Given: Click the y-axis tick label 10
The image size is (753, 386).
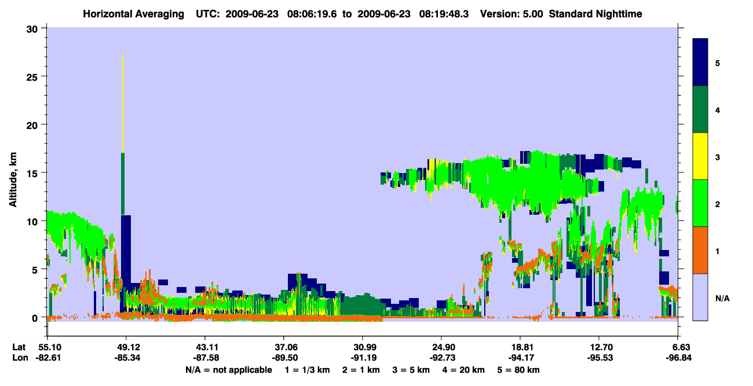Looking at the screenshot, I should click(x=34, y=221).
